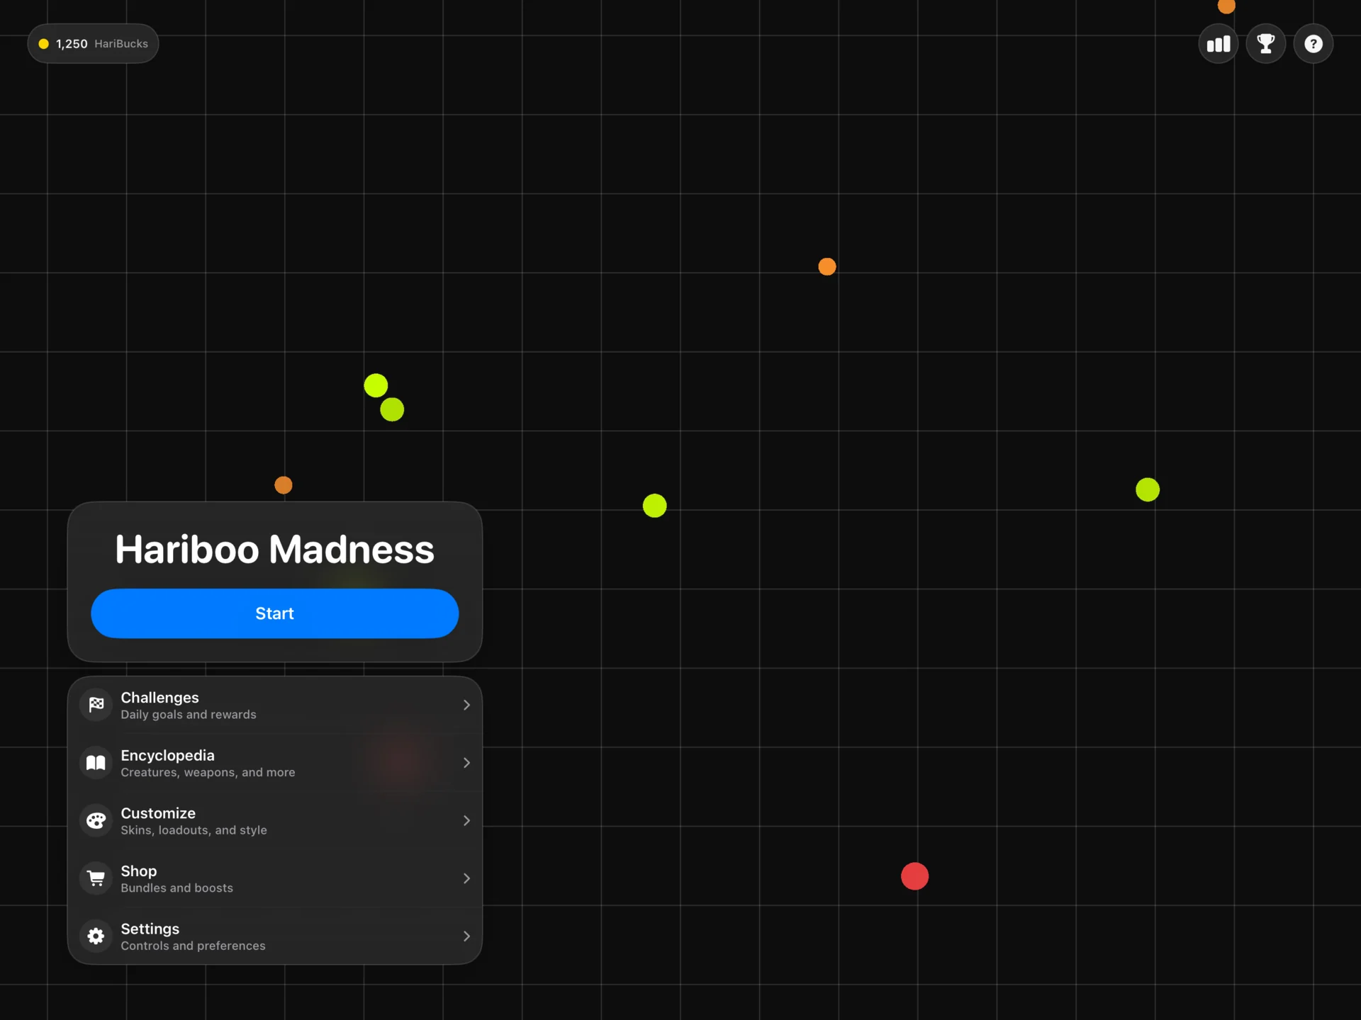
Task: Expand the Challenges row chevron
Action: pos(466,705)
